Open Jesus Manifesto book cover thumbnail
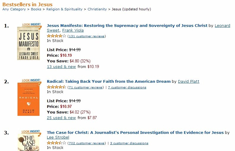This screenshot has width=235, height=151. point(28,43)
